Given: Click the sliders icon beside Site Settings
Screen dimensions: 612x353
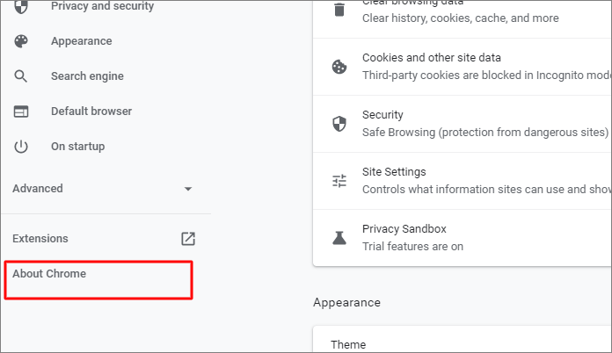Looking at the screenshot, I should point(339,181).
